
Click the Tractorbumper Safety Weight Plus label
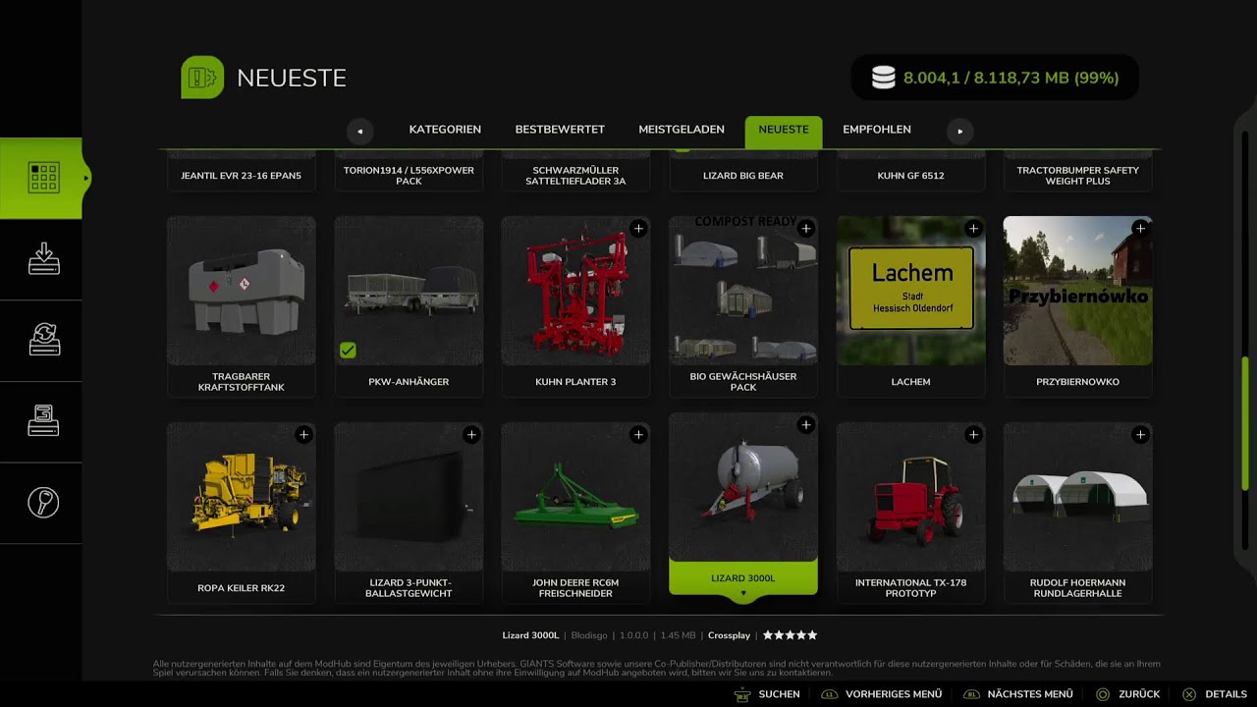1077,176
